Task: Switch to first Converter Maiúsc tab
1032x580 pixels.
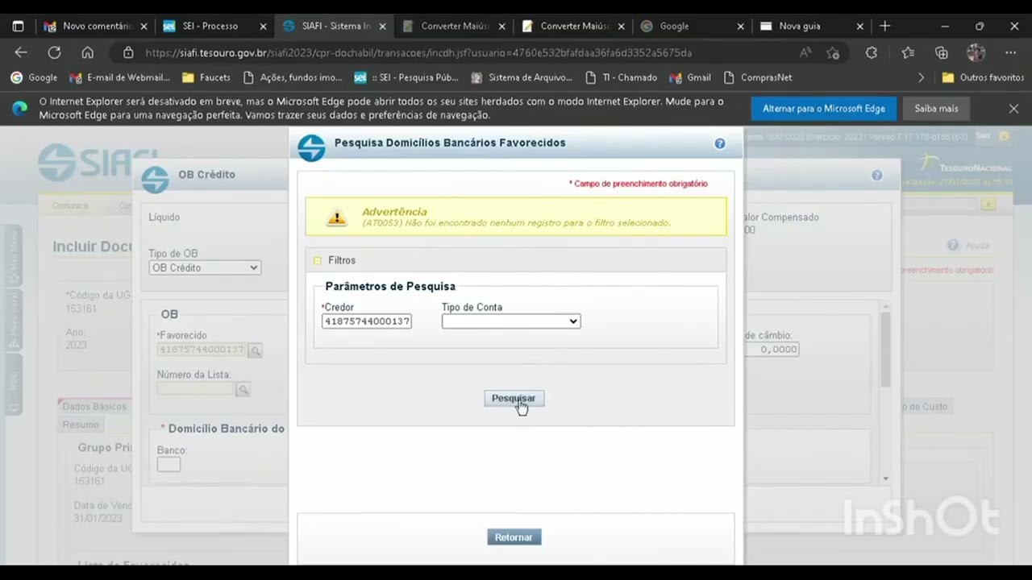Action: coord(453,26)
